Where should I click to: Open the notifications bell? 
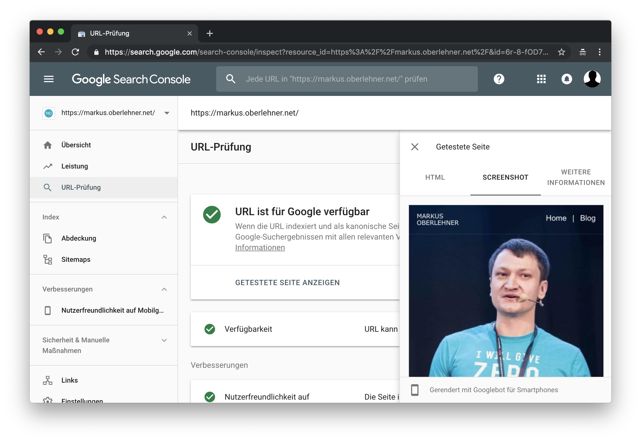567,79
